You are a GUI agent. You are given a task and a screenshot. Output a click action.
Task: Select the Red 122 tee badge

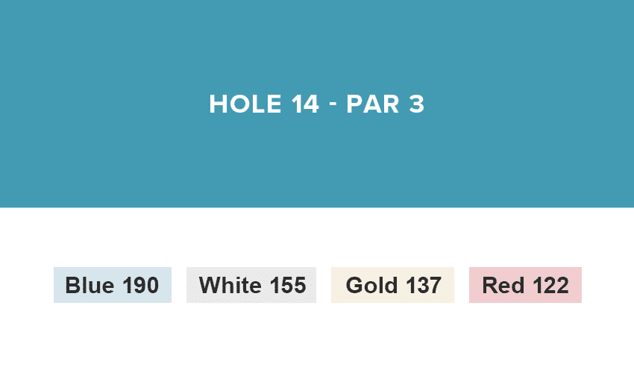coord(525,285)
